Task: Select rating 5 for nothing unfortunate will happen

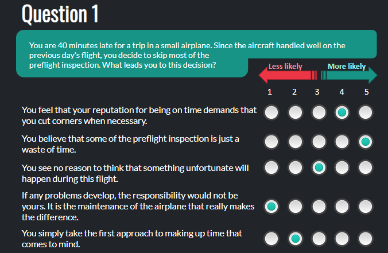Action: pyautogui.click(x=366, y=168)
